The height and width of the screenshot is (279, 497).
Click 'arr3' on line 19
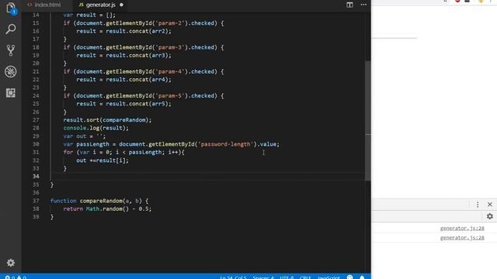tap(158, 55)
